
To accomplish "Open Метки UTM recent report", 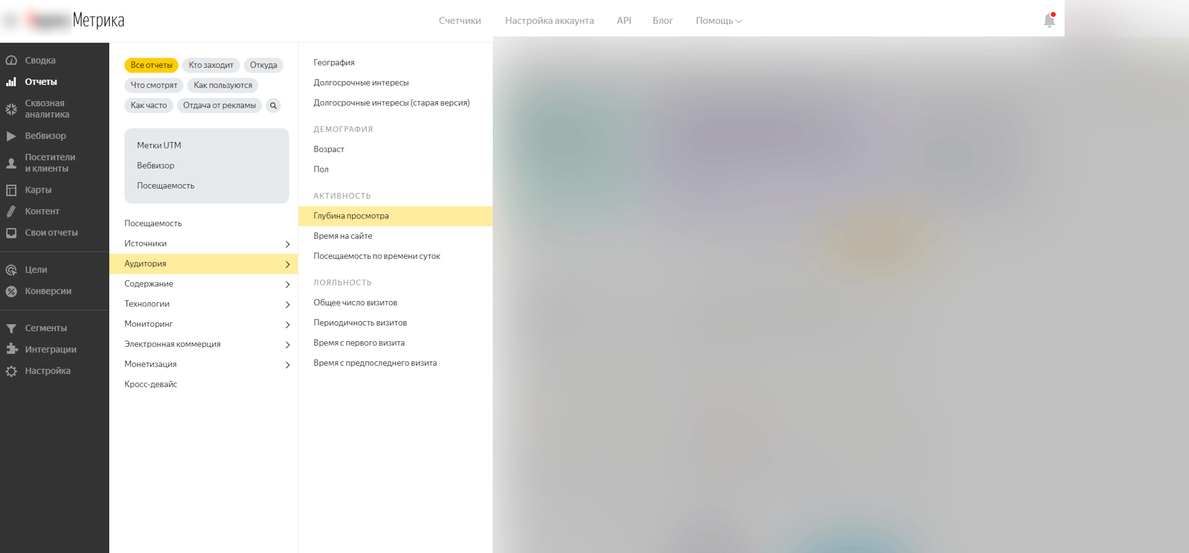I will click(x=159, y=146).
